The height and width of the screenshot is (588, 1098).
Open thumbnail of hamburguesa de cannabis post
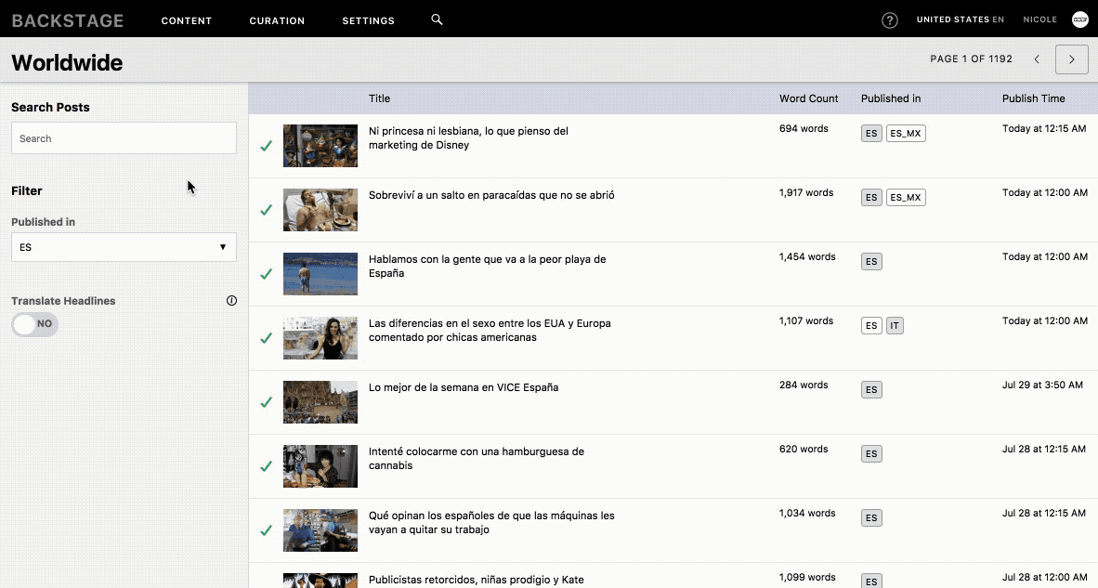[320, 466]
